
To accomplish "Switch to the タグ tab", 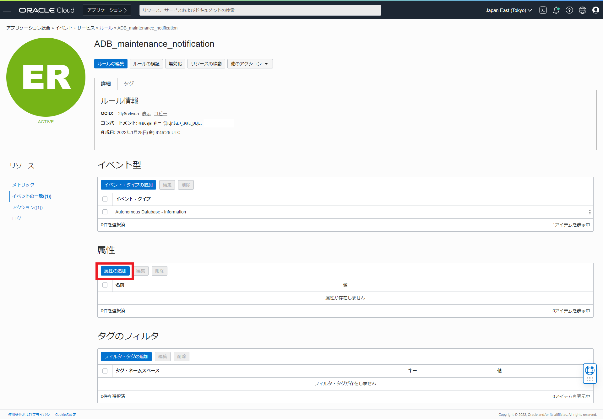I will point(128,83).
